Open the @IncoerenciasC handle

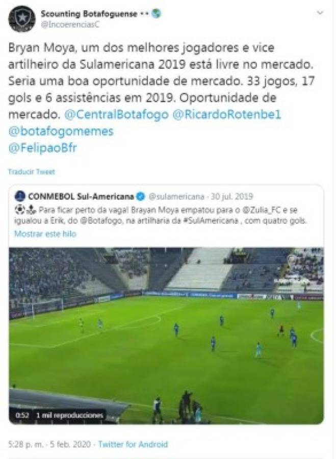click(70, 24)
